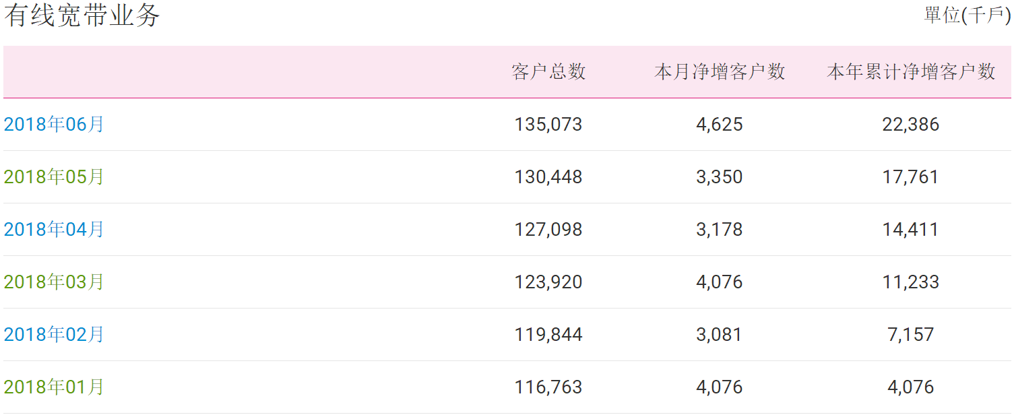Select June cumulative net increase 22,386

click(911, 125)
